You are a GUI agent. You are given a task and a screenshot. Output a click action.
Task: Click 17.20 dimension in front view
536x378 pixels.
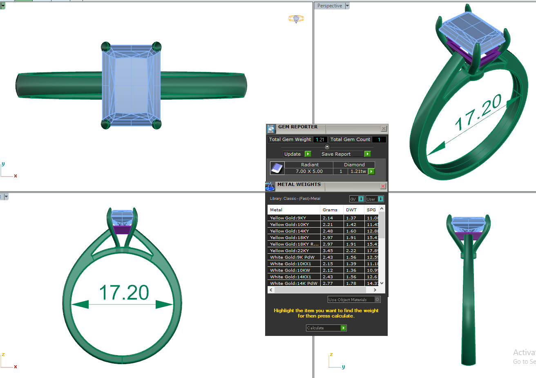[x=124, y=293]
